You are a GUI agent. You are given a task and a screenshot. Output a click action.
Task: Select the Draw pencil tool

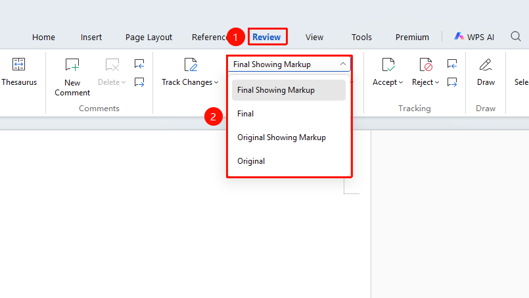[x=486, y=65]
